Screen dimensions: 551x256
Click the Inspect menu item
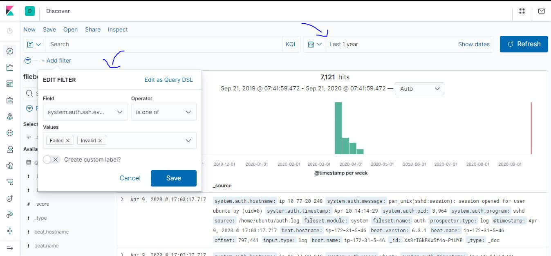coord(117,29)
